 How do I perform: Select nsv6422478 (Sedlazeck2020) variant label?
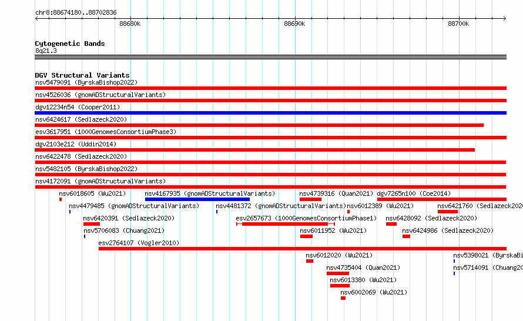(81, 156)
